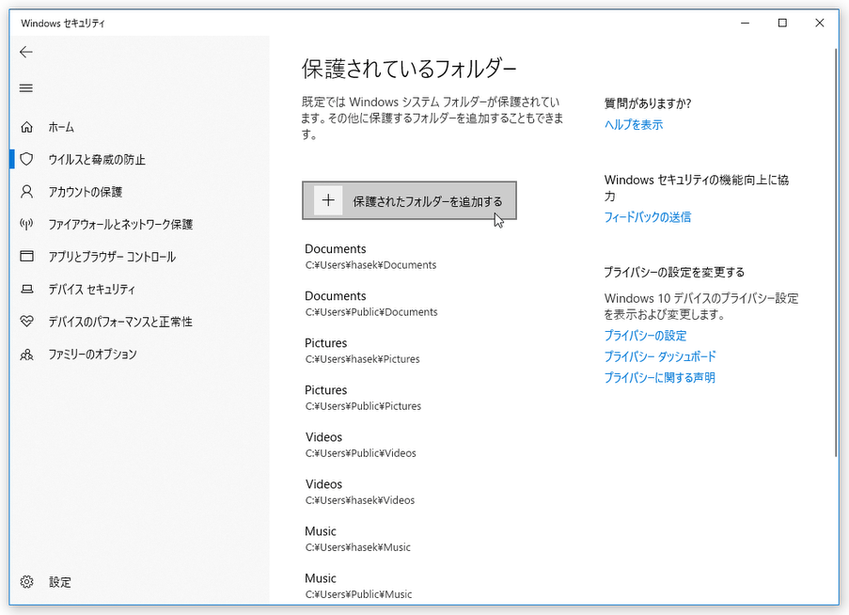The height and width of the screenshot is (615, 849).
Task: Open アプリとブラウザー コントロール
Action: [x=139, y=256]
